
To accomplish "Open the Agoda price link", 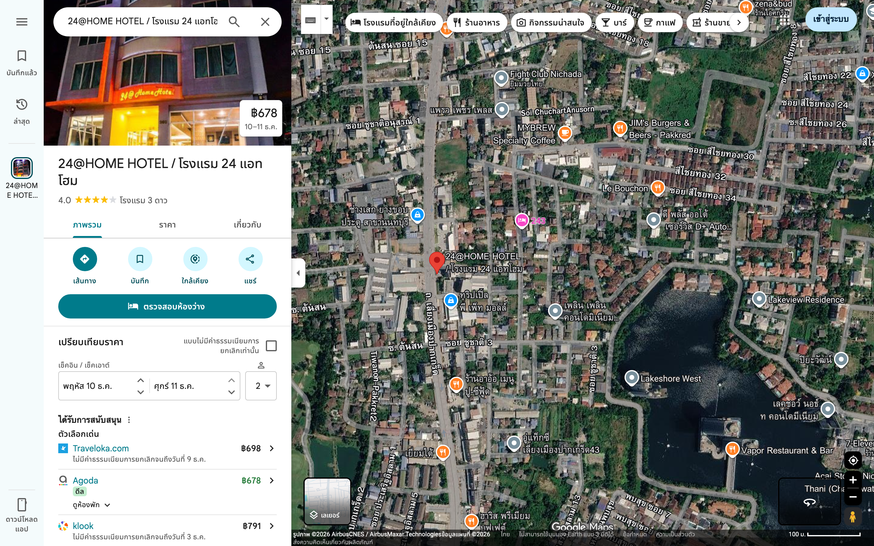I will 85,480.
